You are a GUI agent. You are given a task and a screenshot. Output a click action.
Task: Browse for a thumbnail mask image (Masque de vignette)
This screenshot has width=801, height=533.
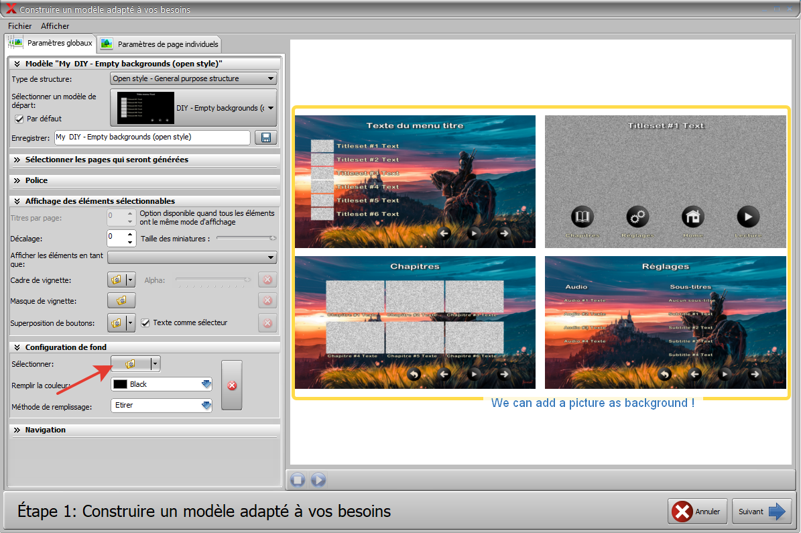[x=121, y=300]
